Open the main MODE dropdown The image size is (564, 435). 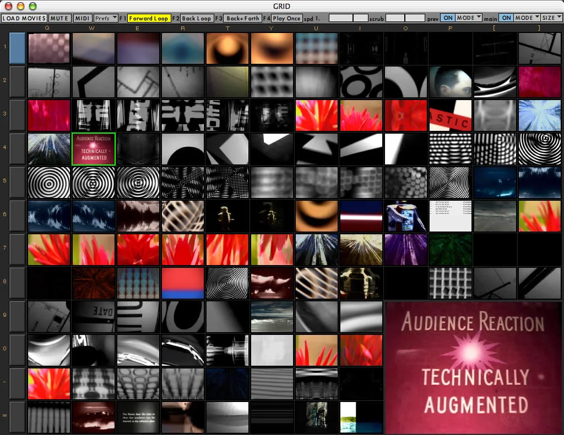pyautogui.click(x=527, y=18)
